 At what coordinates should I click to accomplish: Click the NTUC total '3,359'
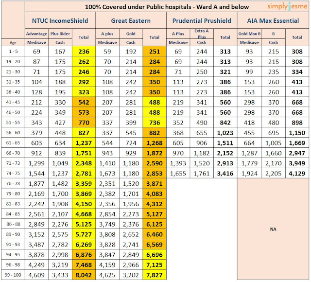click(x=84, y=184)
